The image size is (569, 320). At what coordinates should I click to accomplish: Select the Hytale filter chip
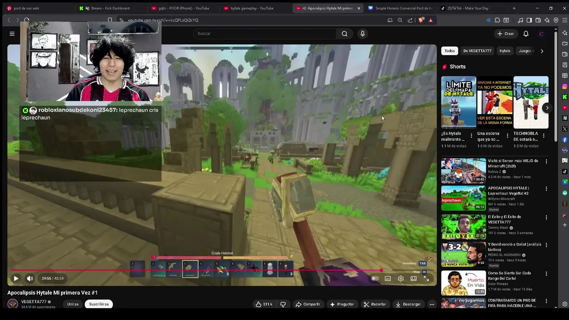click(505, 51)
